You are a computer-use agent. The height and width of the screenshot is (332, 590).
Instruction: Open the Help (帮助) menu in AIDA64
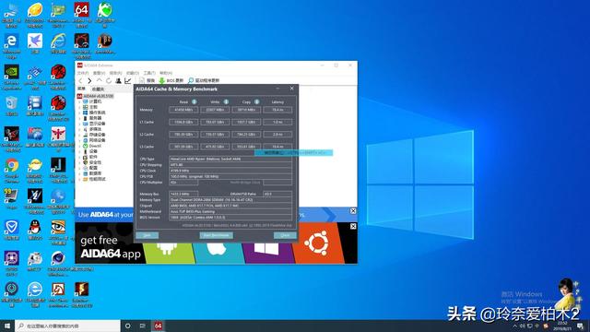(166, 73)
